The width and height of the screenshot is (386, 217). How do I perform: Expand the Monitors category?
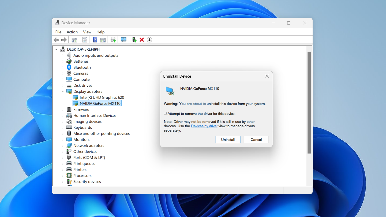(63, 140)
